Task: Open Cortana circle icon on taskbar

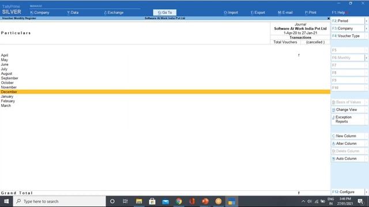Action: point(112,201)
